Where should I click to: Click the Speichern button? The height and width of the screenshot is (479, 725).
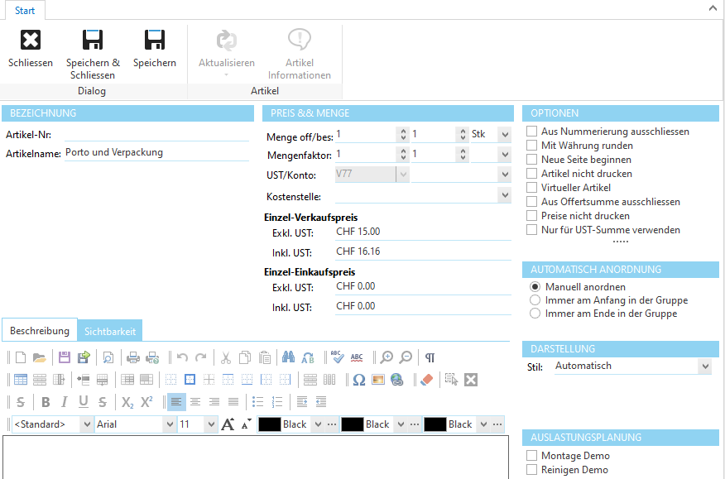(x=155, y=40)
